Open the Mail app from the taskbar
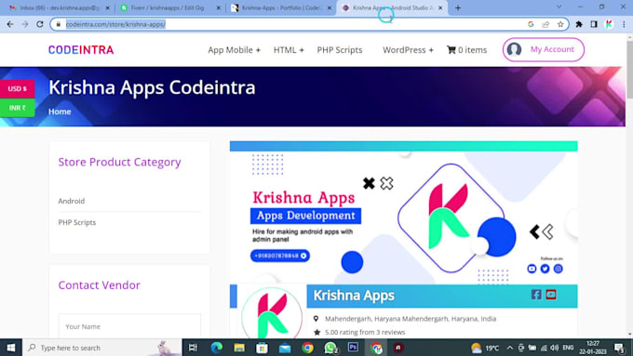The height and width of the screenshot is (356, 633). tap(285, 348)
